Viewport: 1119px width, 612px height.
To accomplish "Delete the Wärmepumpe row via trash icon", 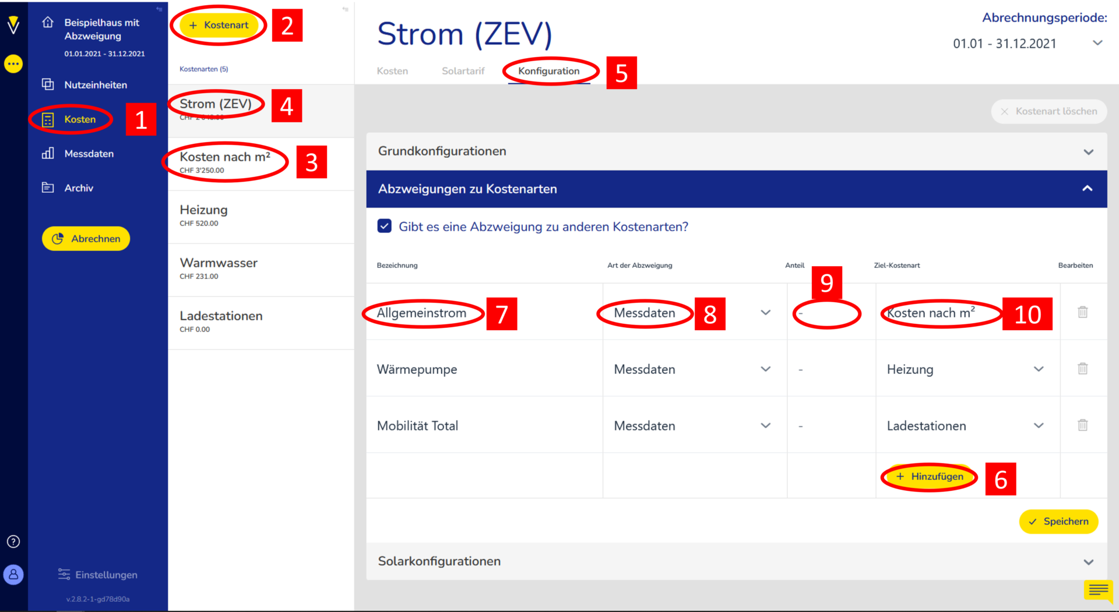I will click(x=1083, y=369).
